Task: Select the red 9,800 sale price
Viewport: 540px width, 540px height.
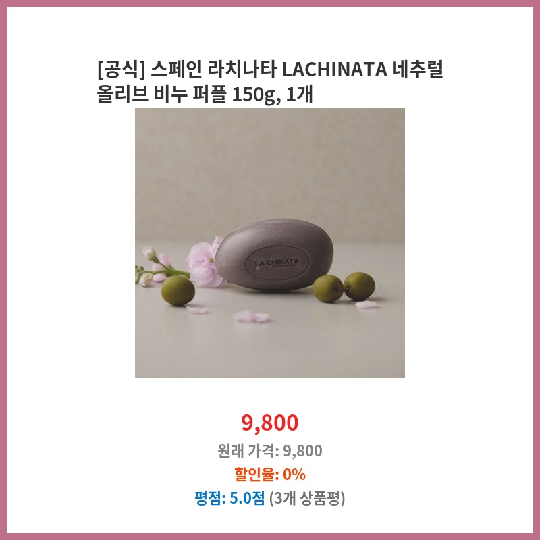Action: pyautogui.click(x=269, y=423)
